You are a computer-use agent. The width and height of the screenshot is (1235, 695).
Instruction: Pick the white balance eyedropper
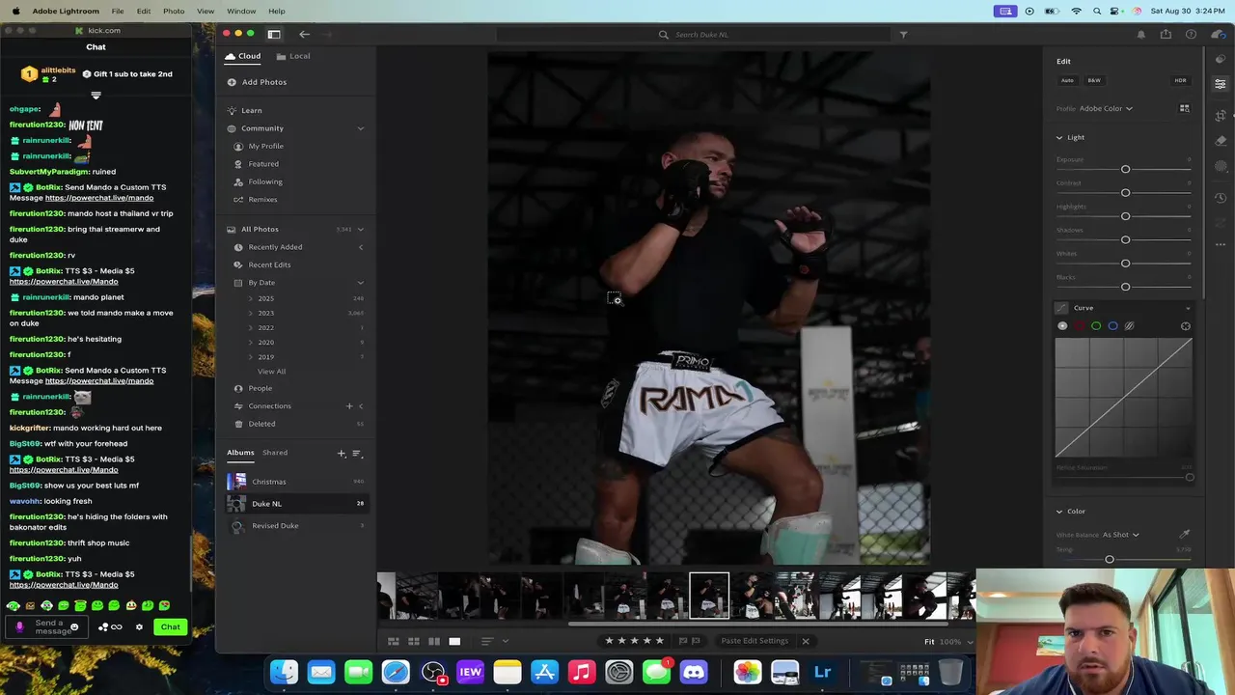click(1185, 534)
